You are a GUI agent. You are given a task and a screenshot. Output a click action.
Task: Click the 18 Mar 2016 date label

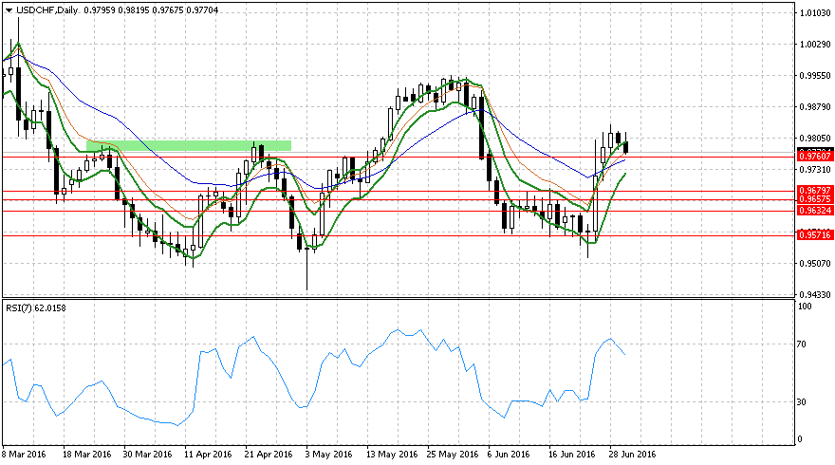pos(86,455)
